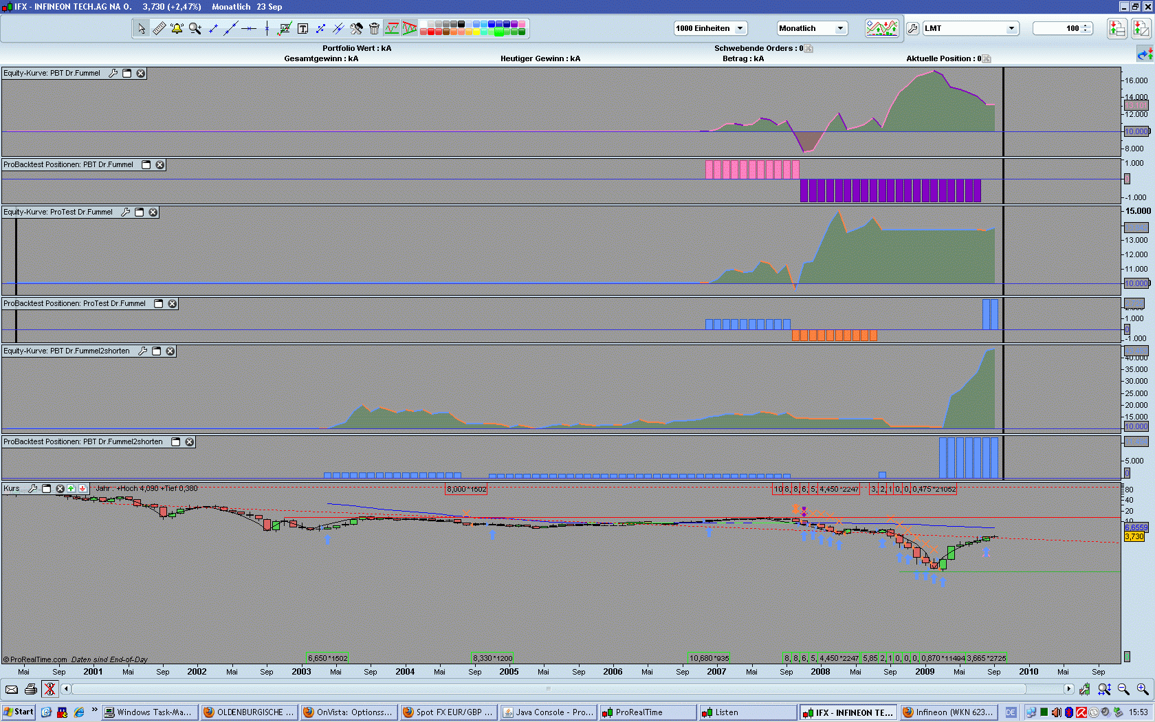Switch to Spot FX EUR/GBP browser window
This screenshot has width=1155, height=722.
point(448,712)
